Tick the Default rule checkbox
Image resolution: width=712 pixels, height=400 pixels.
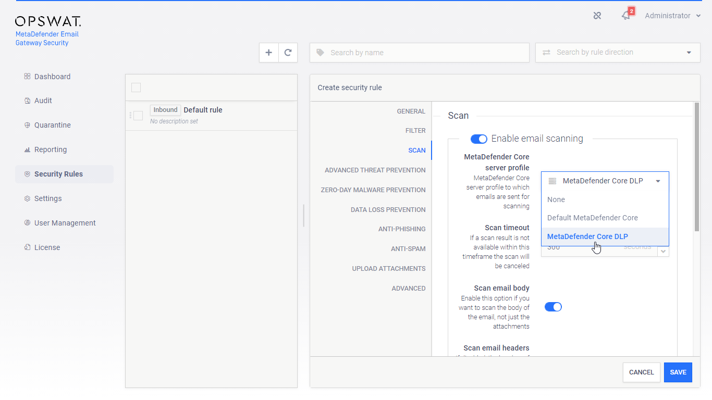[138, 116]
